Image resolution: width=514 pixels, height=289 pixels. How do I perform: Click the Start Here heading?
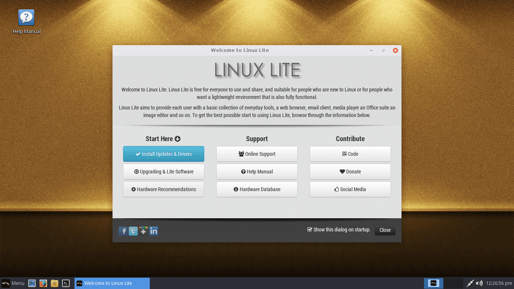163,139
